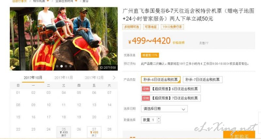
Task: Select the second image carousel dot
Action: (x=62, y=66)
